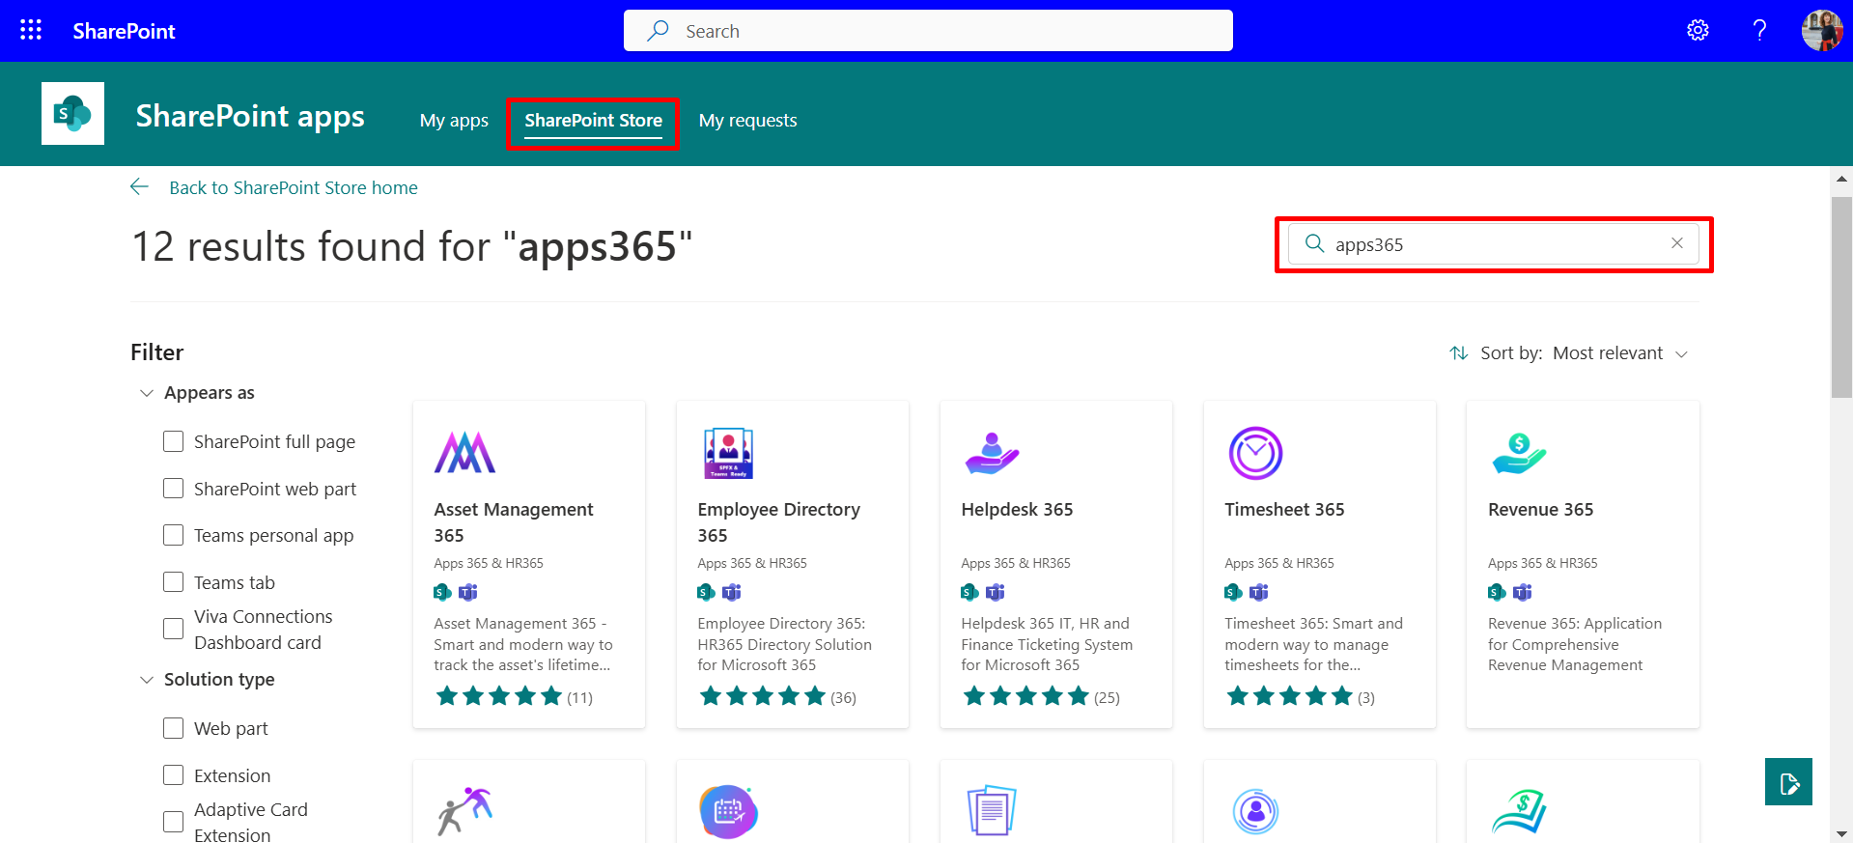Click the Teams badge under Timesheet 365
Viewport: 1853px width, 843px height.
point(1259,592)
